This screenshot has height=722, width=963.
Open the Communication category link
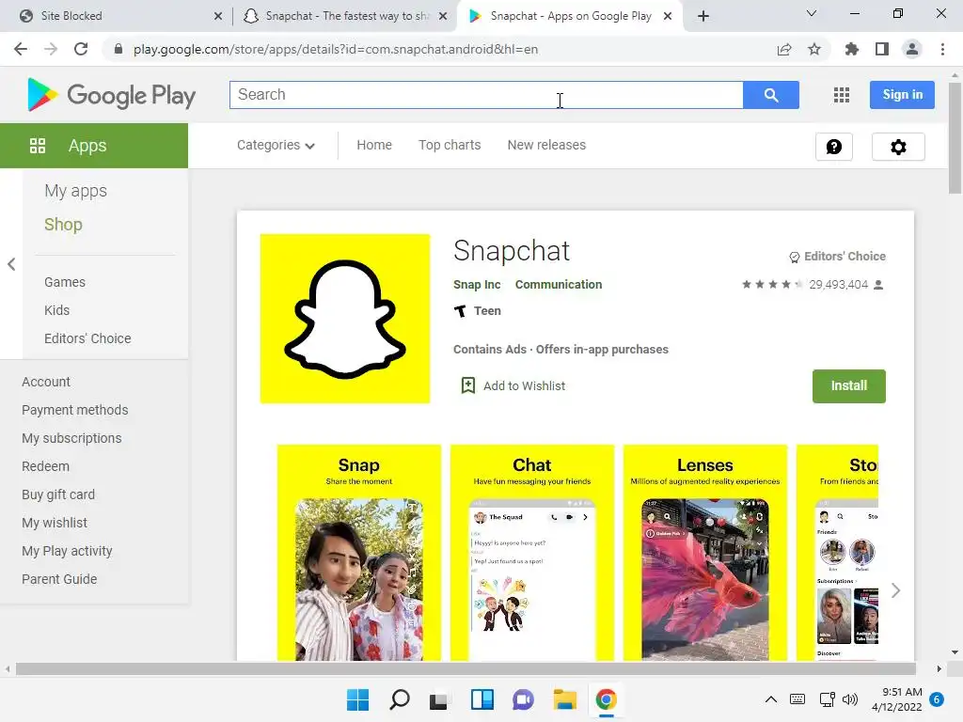coord(559,285)
